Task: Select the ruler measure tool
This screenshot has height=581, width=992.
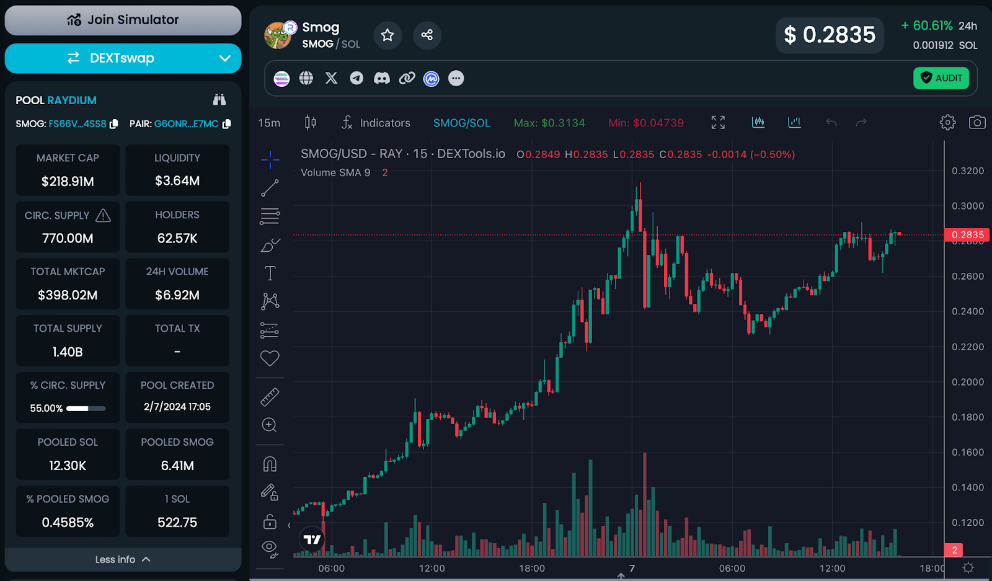Action: [270, 397]
